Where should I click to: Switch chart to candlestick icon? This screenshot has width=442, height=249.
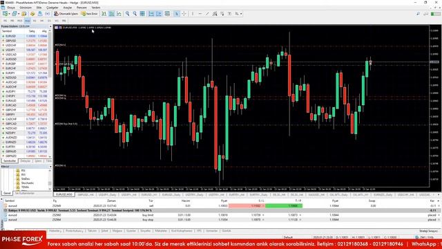[x=112, y=14]
